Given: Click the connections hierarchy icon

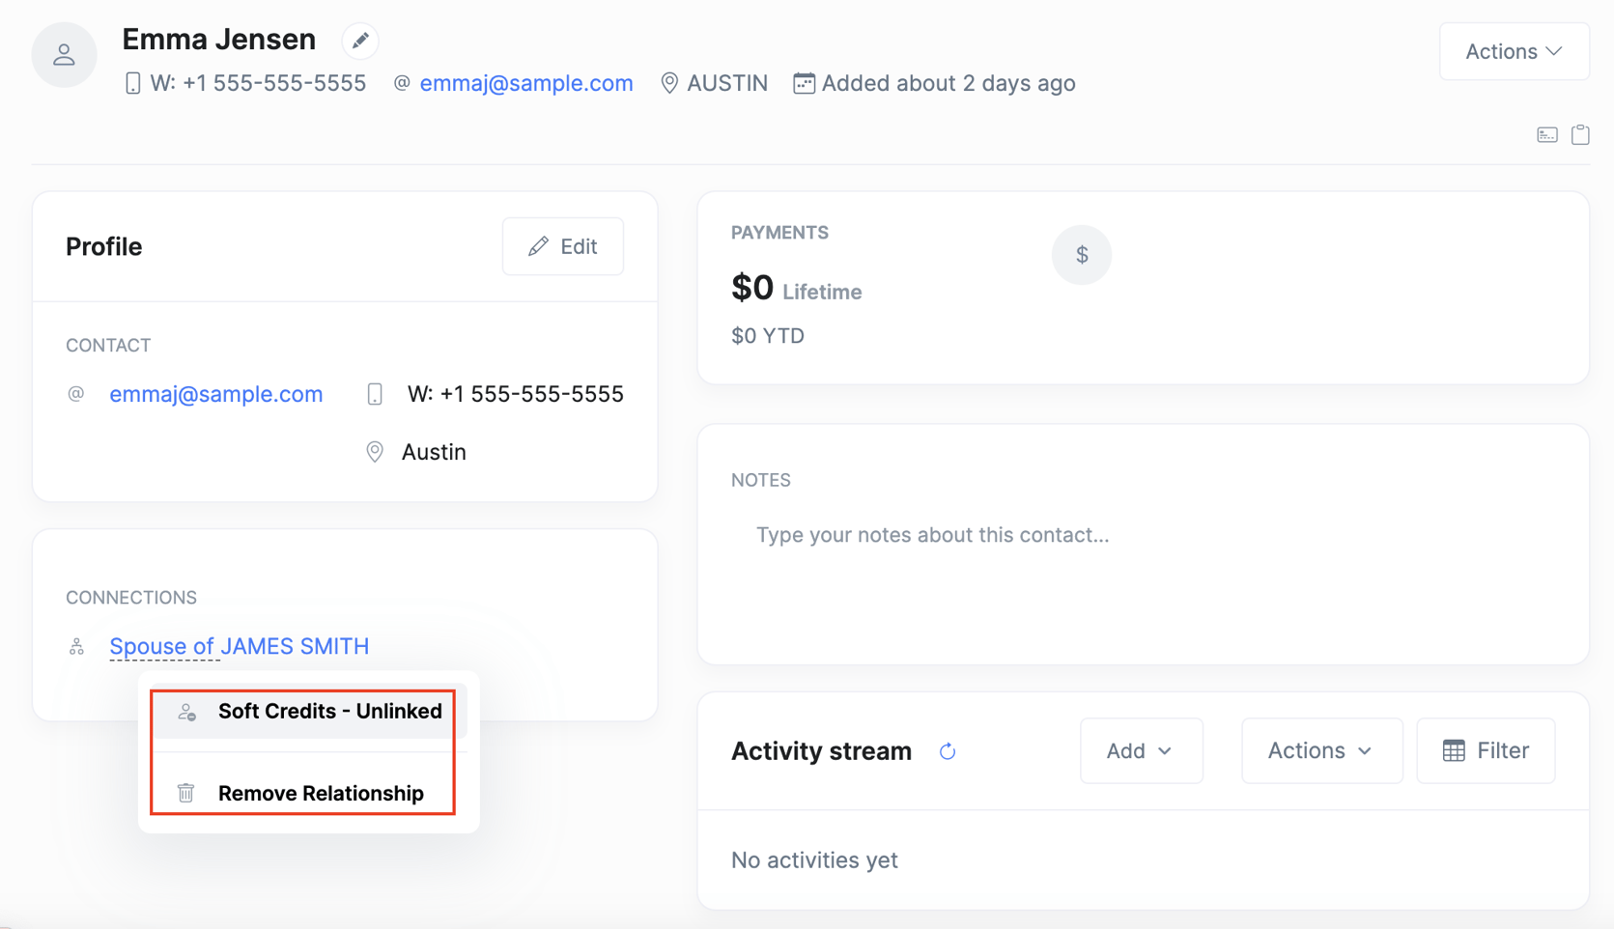Looking at the screenshot, I should click(x=76, y=647).
